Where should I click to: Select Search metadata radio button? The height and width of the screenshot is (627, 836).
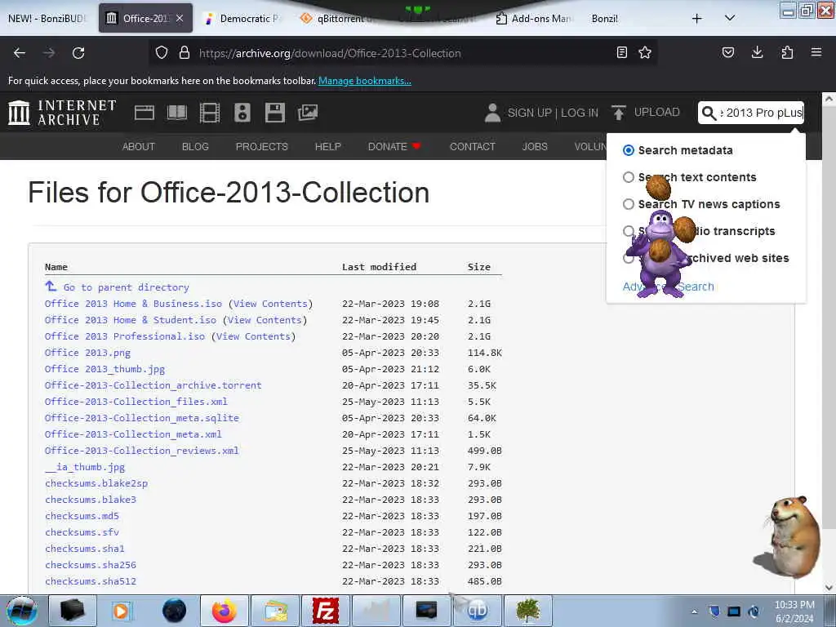click(x=629, y=150)
